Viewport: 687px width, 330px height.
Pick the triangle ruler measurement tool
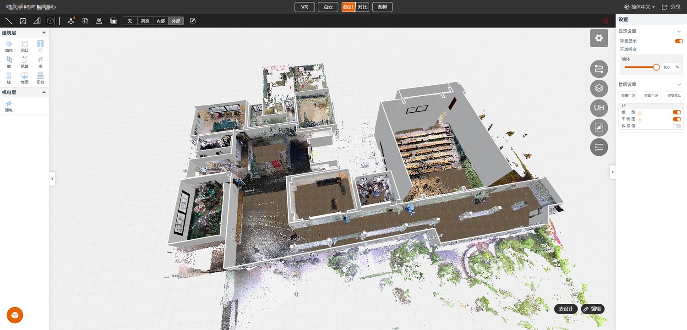(37, 21)
